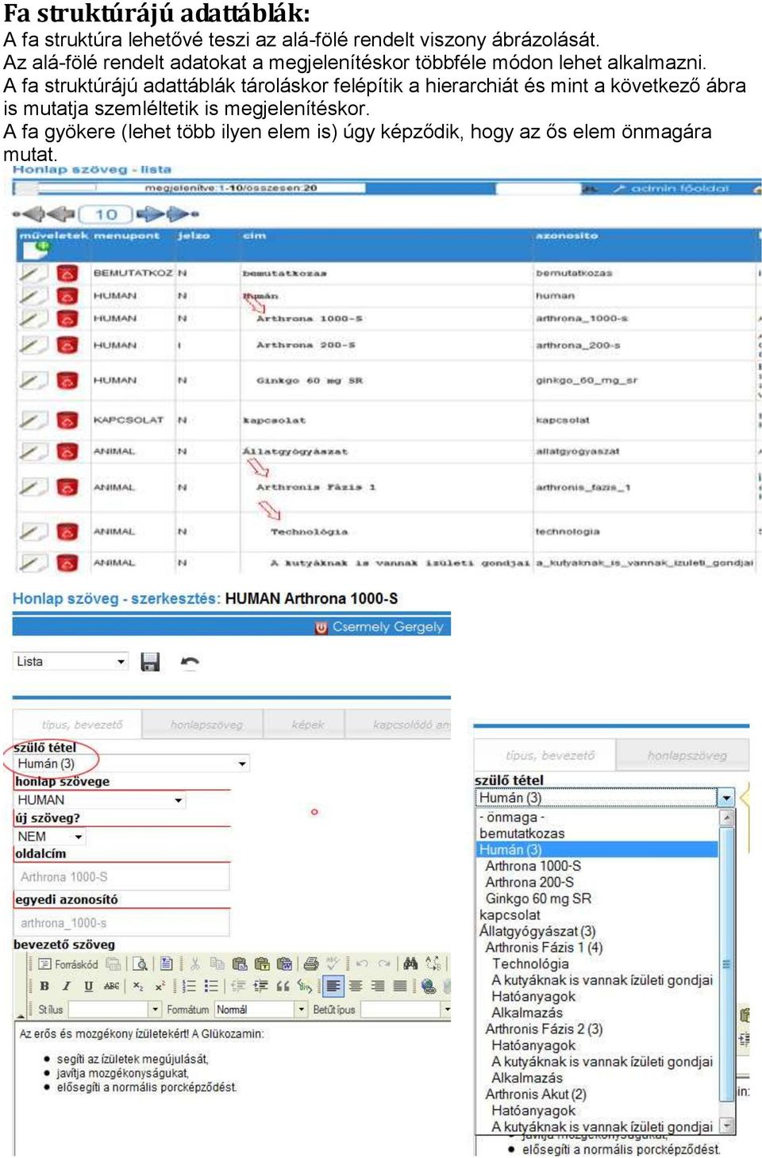762x1158 pixels.
Task: Center-align text in the editor
Action: 356,986
